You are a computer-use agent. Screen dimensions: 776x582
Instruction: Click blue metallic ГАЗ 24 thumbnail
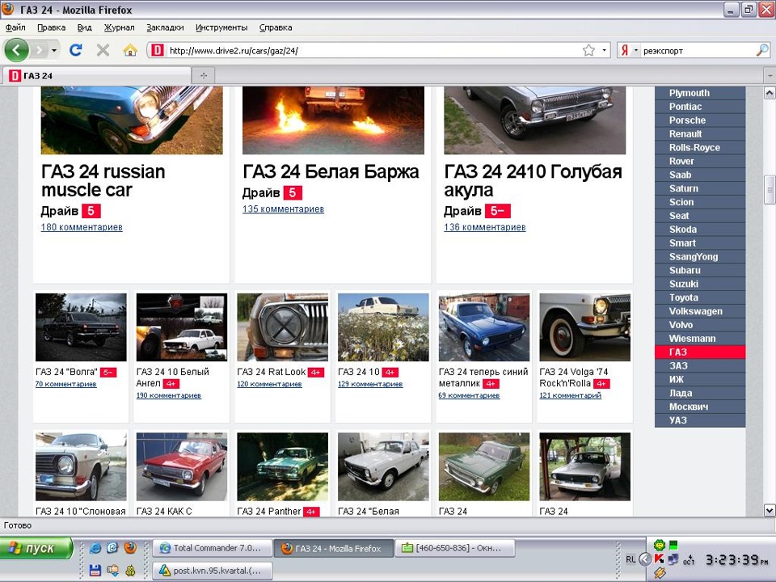pyautogui.click(x=484, y=327)
